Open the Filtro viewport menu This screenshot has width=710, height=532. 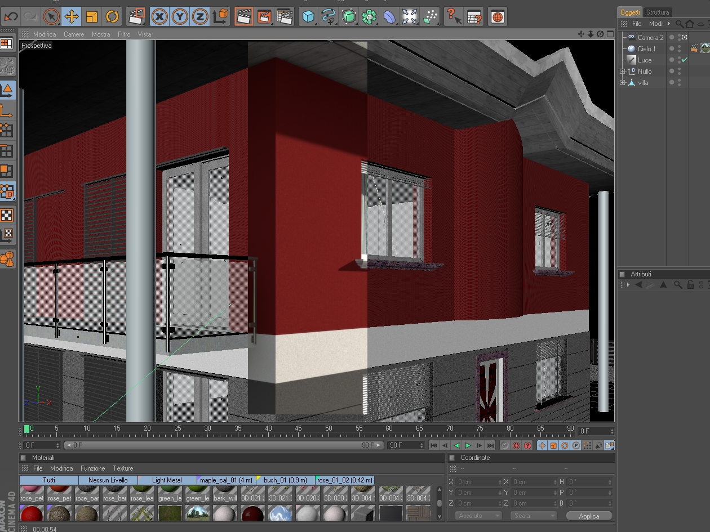[x=124, y=34]
